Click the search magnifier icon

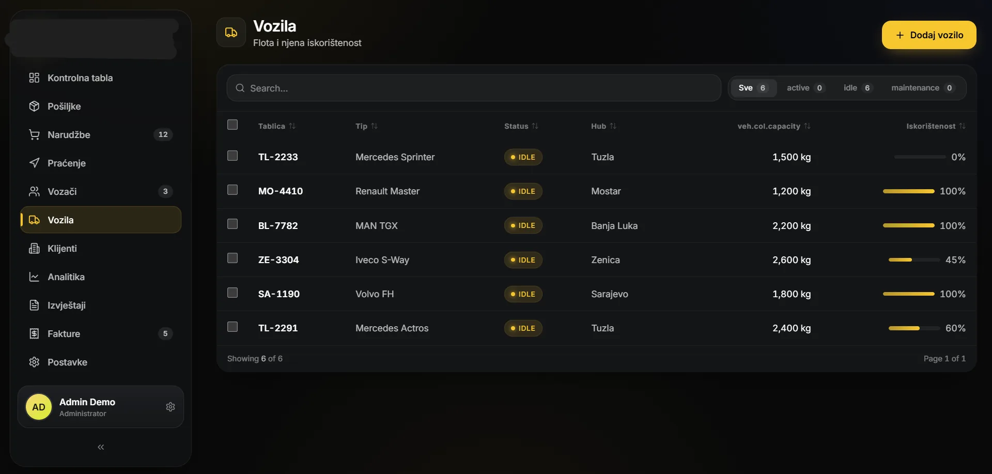pos(240,88)
